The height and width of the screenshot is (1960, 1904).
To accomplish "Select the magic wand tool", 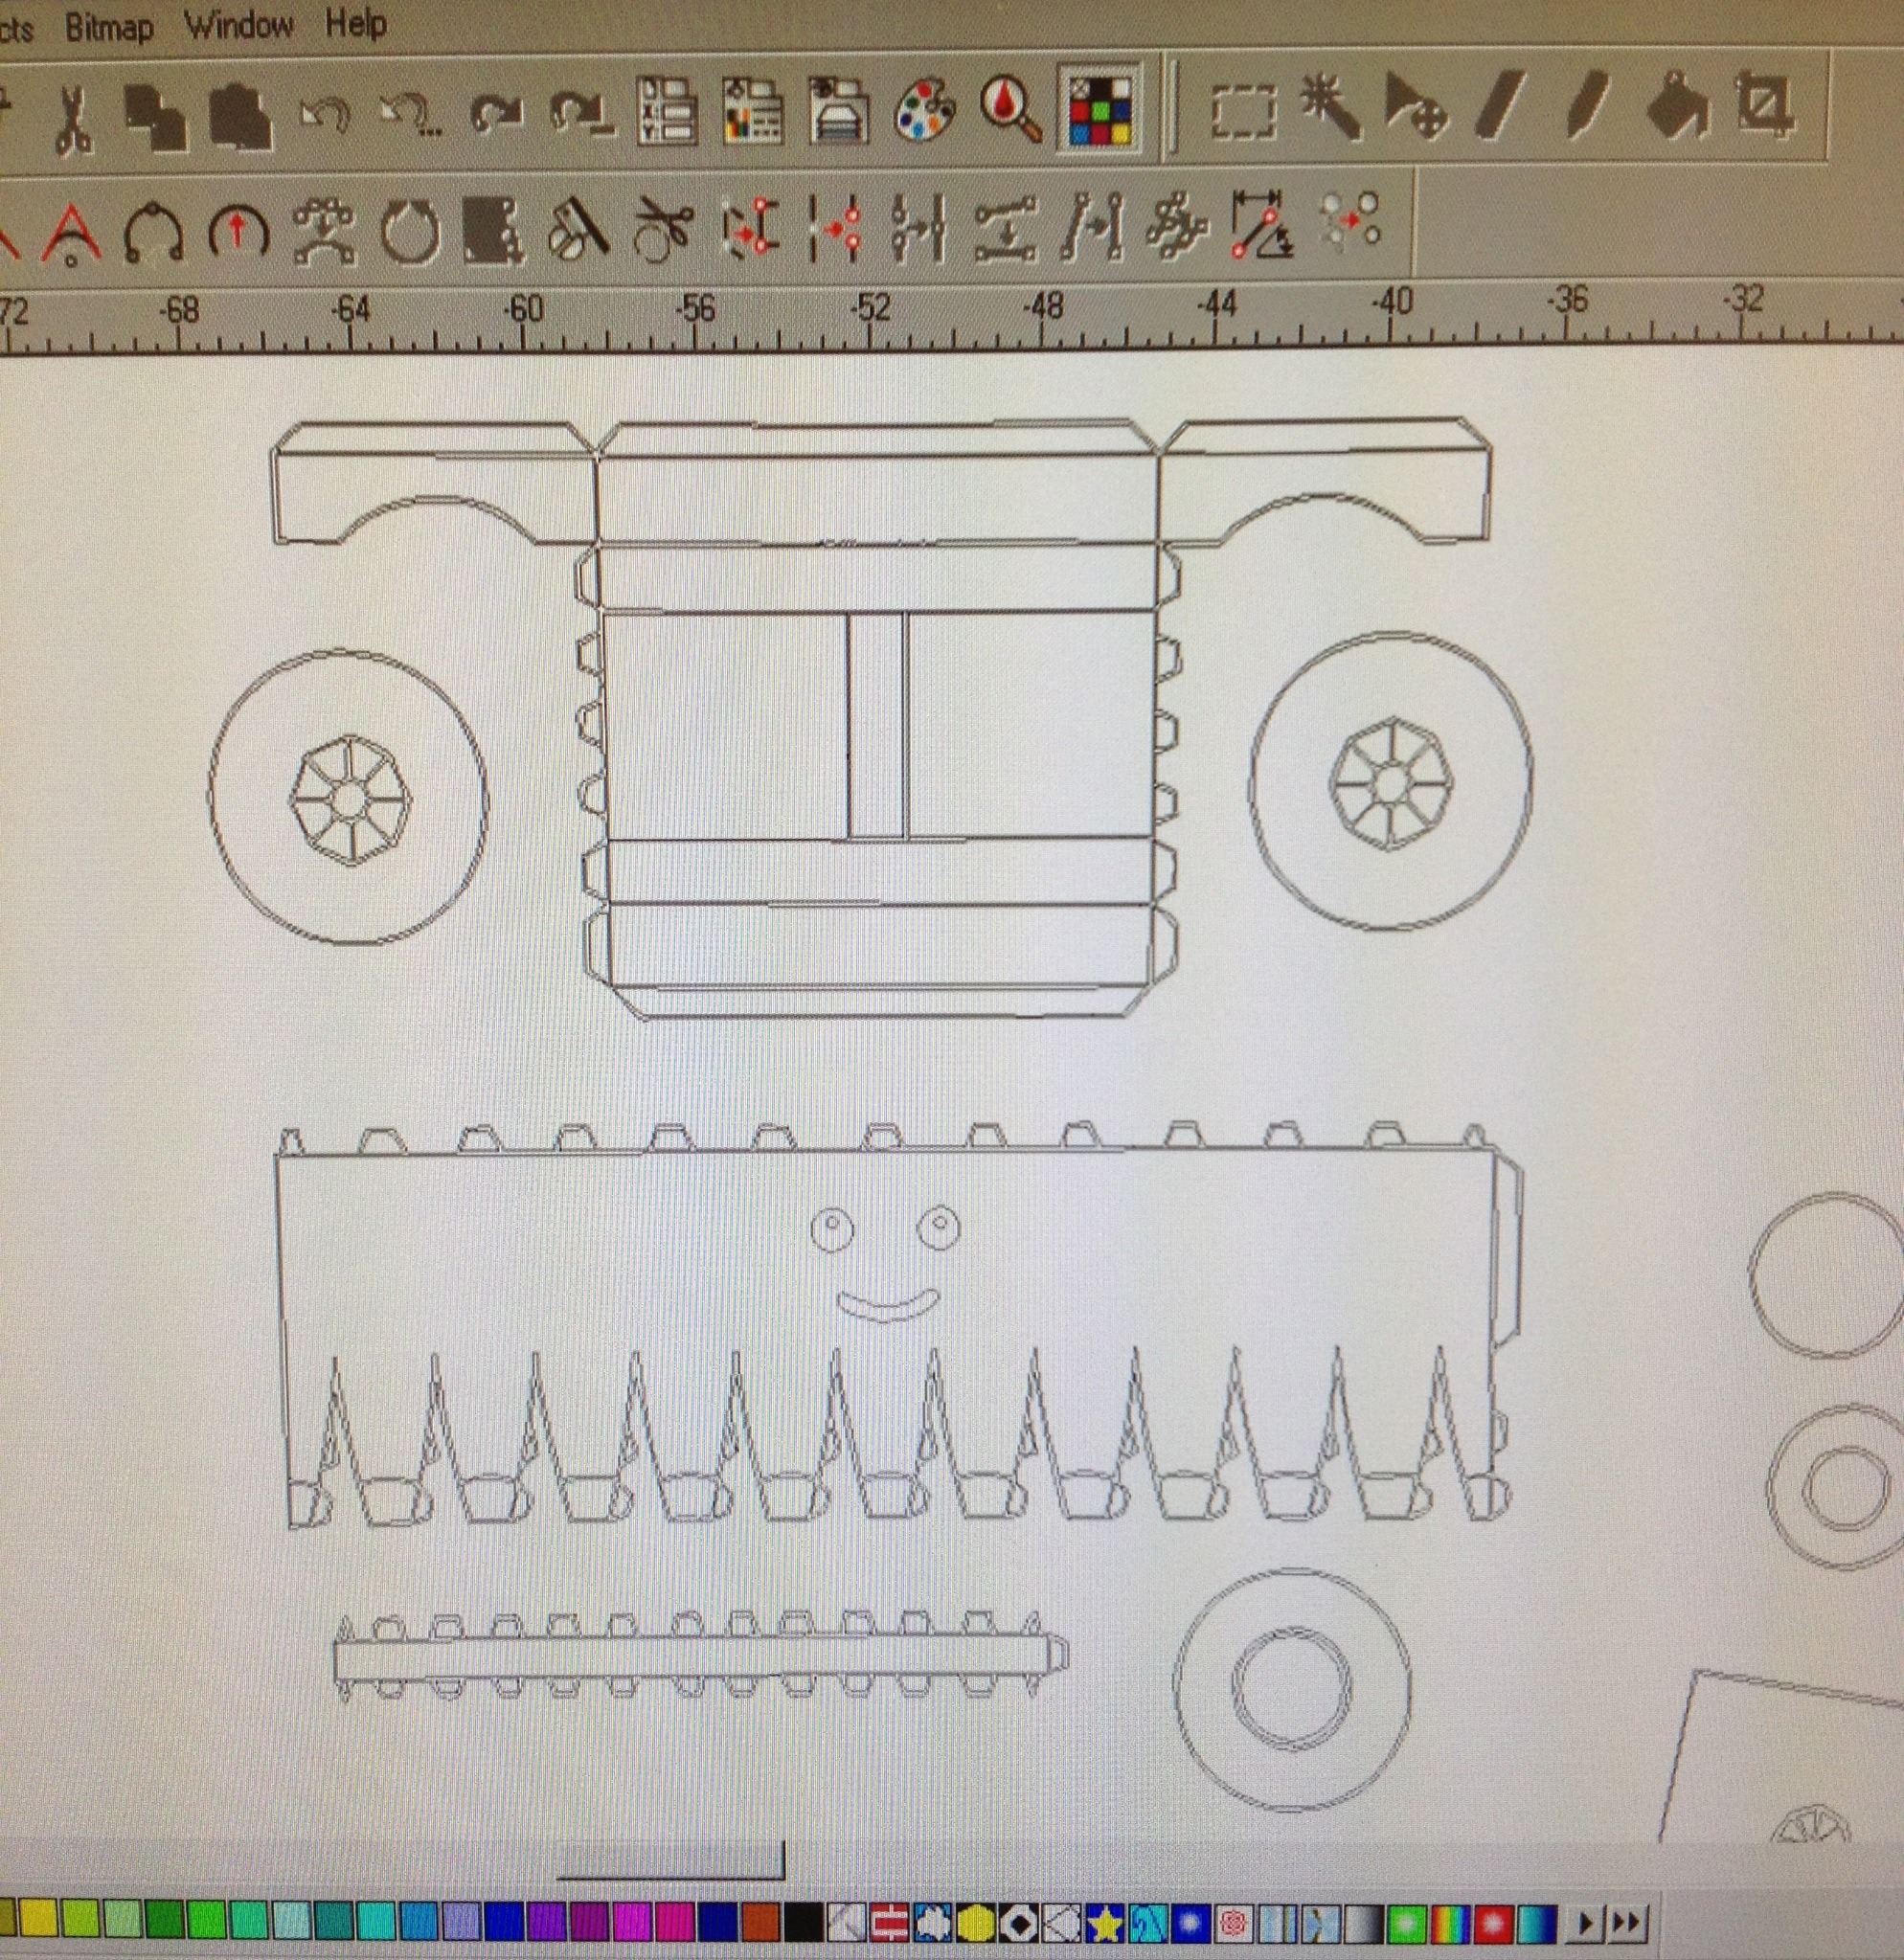I will coord(1331,106).
